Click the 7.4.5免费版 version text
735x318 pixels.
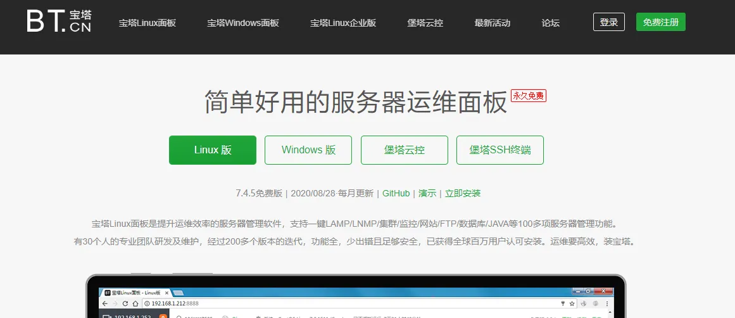coord(259,193)
